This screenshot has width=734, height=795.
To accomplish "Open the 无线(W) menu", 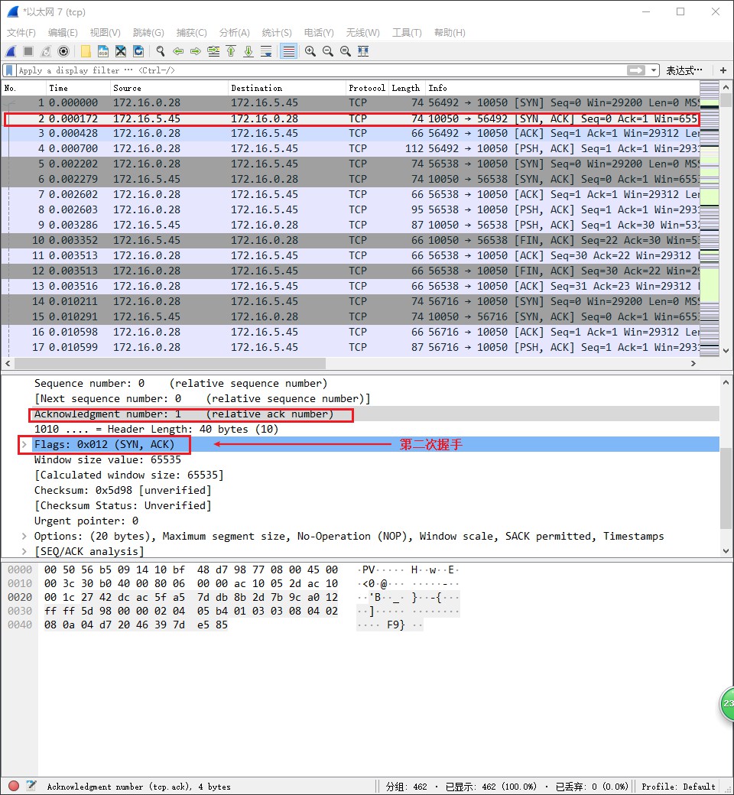I will [362, 32].
